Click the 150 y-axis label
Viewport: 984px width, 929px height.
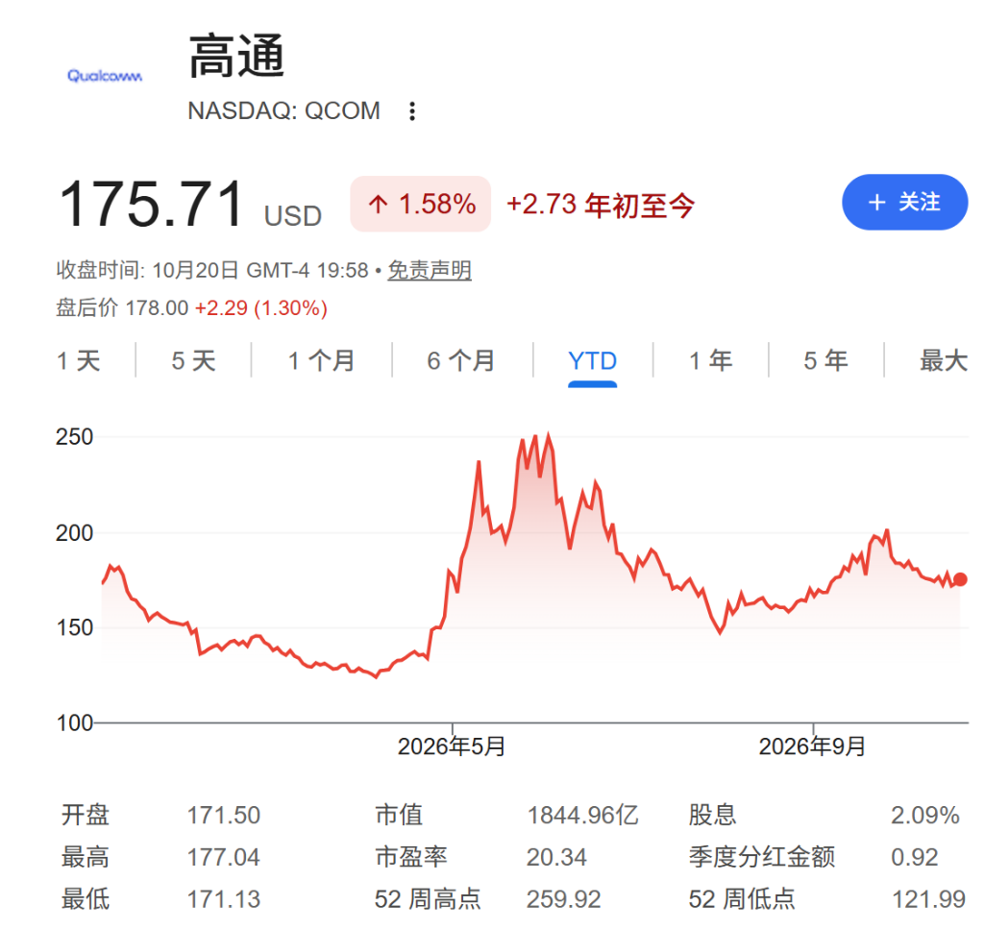click(75, 628)
